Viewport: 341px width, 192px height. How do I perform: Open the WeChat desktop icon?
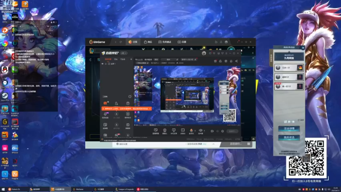tap(15, 70)
